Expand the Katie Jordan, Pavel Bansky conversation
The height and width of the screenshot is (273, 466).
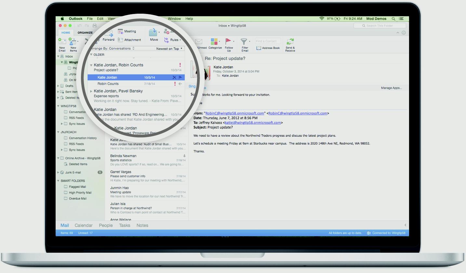click(91, 91)
